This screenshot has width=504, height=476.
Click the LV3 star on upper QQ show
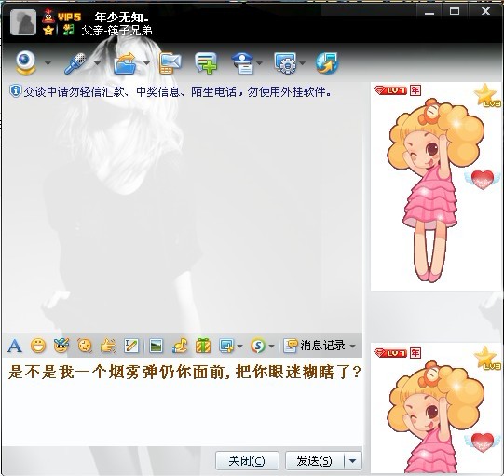click(x=487, y=95)
